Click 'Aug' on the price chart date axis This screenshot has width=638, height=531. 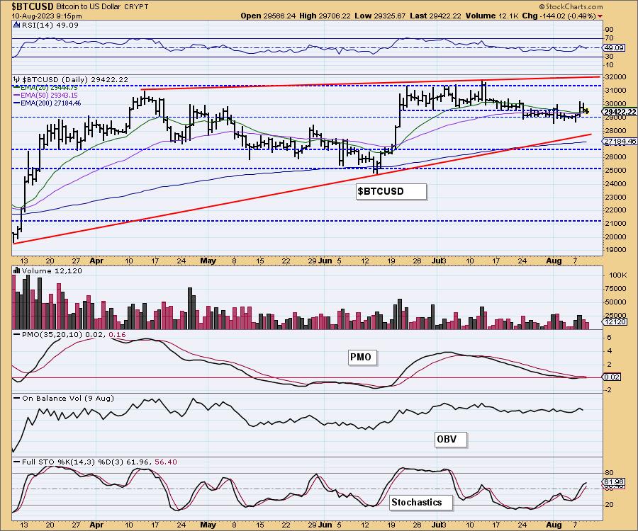(x=554, y=261)
